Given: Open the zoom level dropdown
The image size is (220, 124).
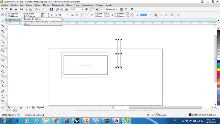Looking at the screenshot, I should click(x=82, y=9).
